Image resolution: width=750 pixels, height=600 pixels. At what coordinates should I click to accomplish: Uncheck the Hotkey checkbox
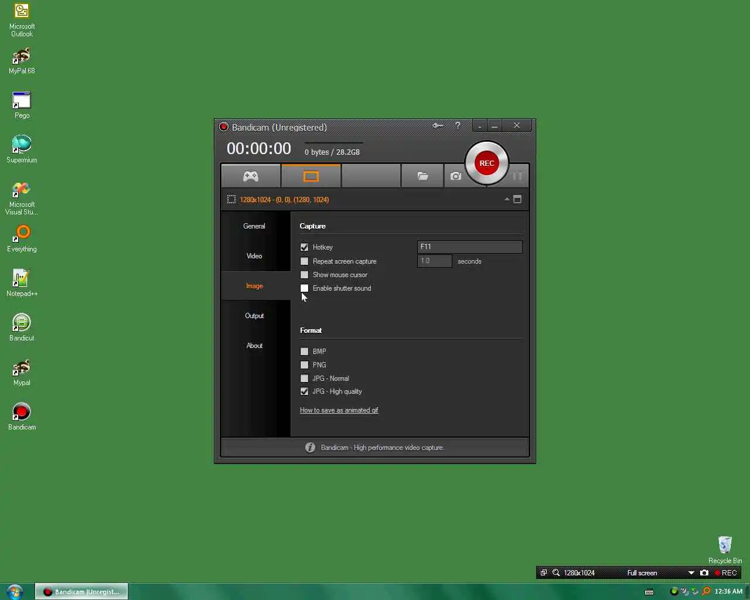pyautogui.click(x=304, y=247)
